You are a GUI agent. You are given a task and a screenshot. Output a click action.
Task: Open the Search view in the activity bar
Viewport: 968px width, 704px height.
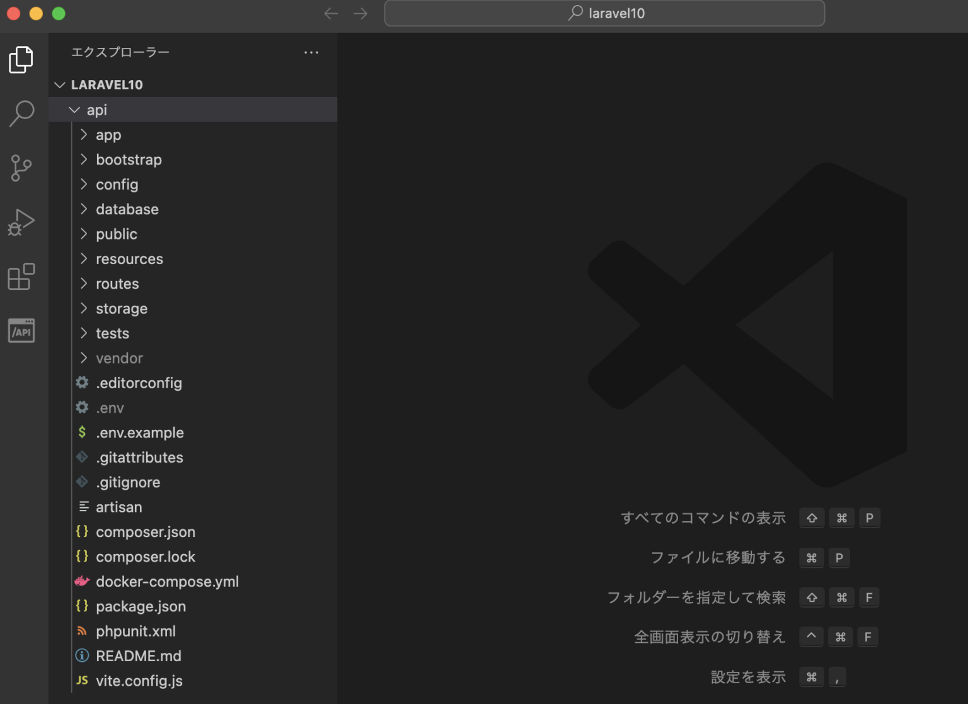pos(21,113)
